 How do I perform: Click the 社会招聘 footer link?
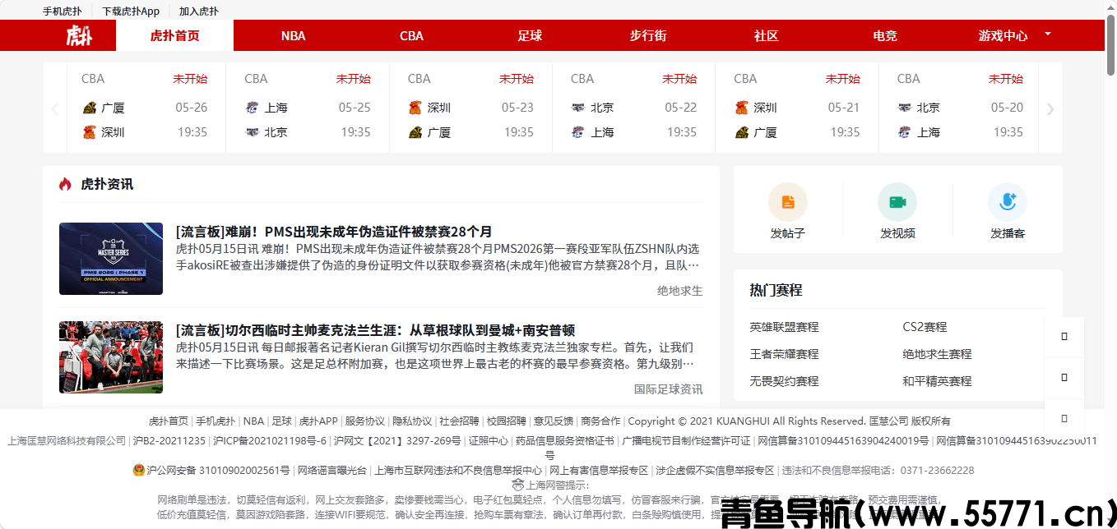(459, 421)
